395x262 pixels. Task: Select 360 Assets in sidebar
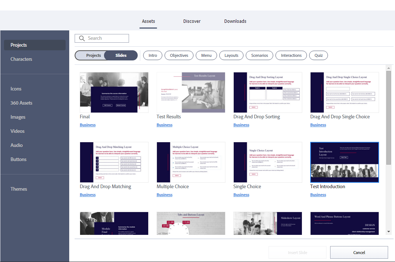(21, 103)
